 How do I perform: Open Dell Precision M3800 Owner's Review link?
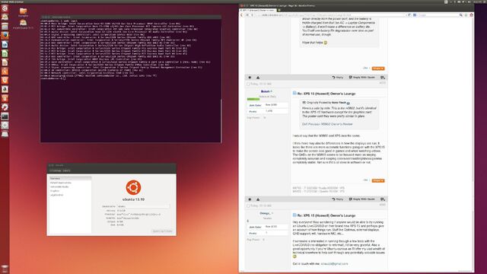327,124
